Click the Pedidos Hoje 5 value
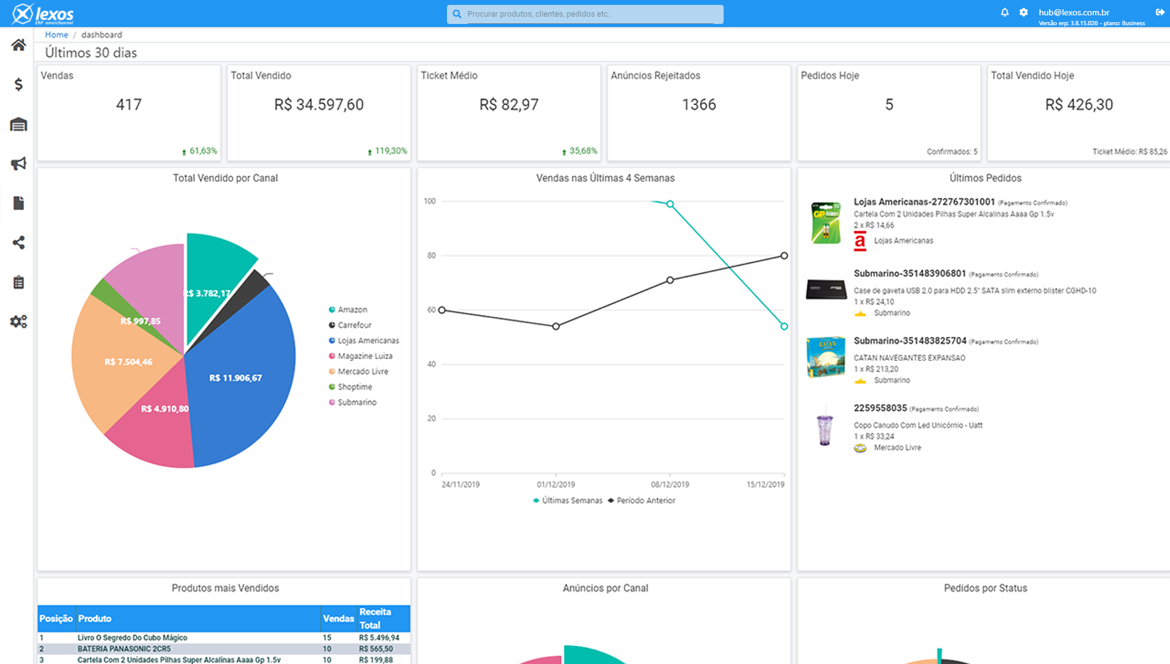The image size is (1170, 664). click(889, 105)
